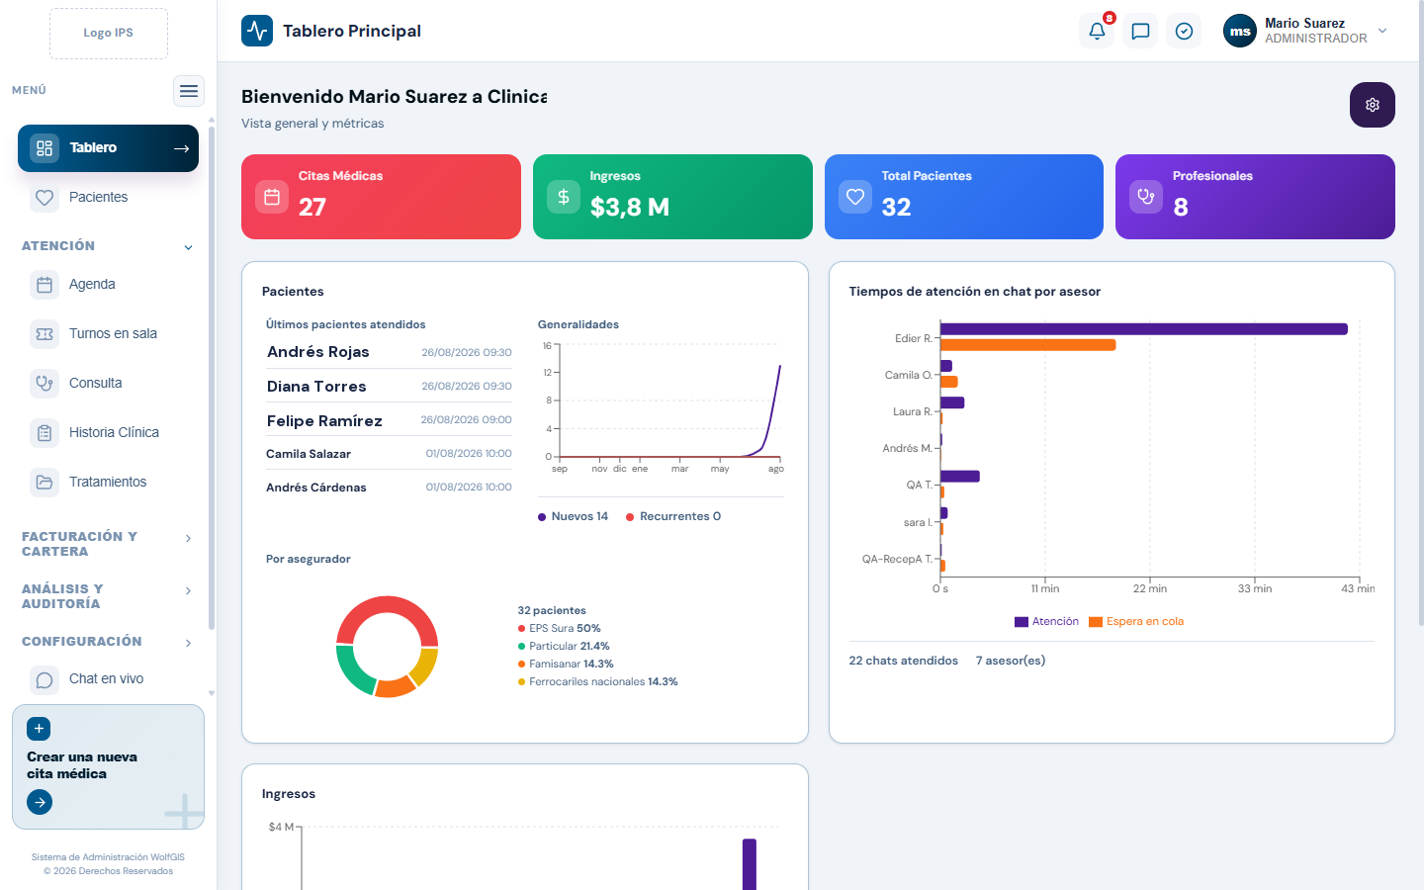Screen dimensions: 1424x890
Task: Click the calendar icon on Citas Médicas card
Action: click(272, 197)
